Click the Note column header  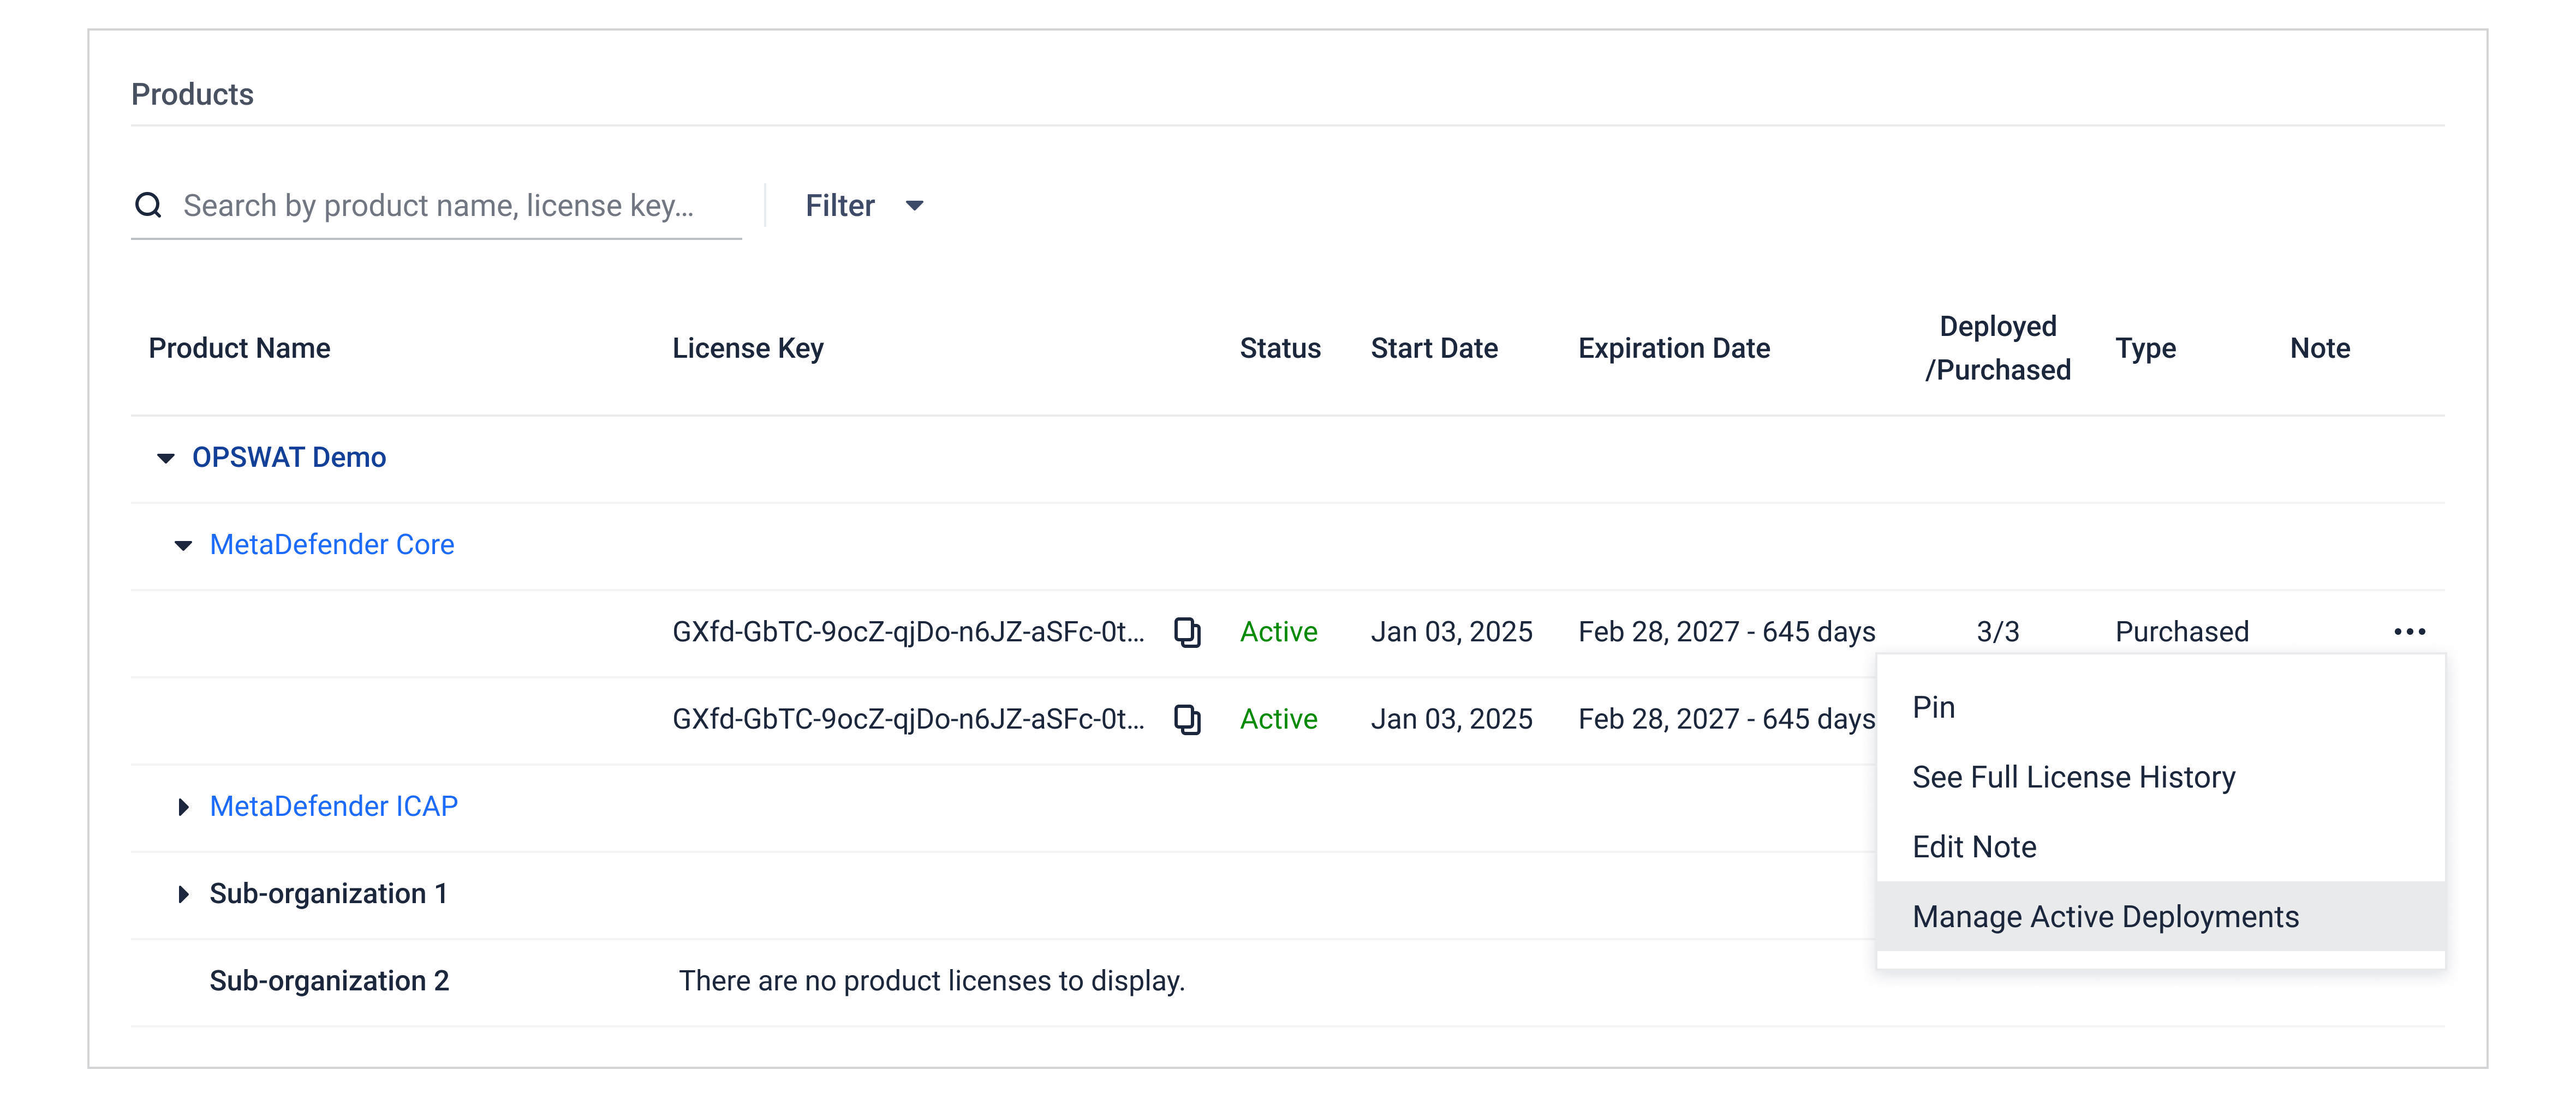click(x=2320, y=348)
